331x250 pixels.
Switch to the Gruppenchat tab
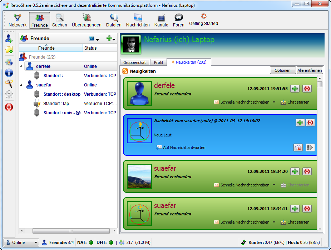(134, 62)
